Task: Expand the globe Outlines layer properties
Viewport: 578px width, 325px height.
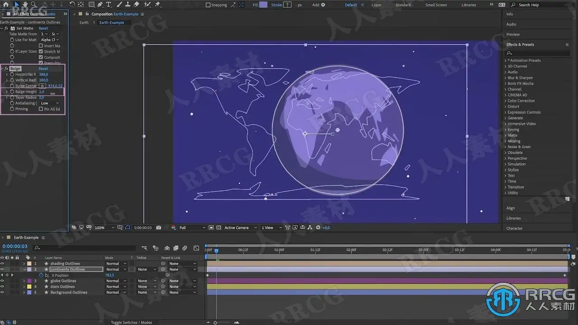Action: pyautogui.click(x=24, y=281)
